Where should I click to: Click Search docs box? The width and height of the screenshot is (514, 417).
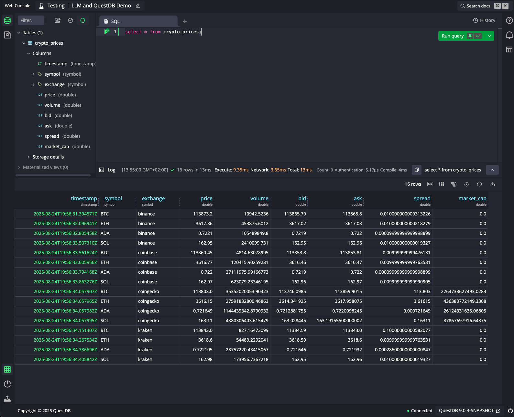click(484, 6)
